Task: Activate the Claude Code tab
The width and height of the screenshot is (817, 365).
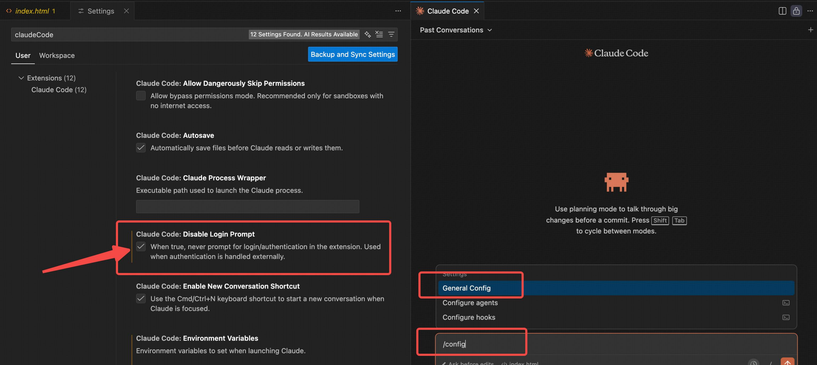Action: pyautogui.click(x=448, y=11)
